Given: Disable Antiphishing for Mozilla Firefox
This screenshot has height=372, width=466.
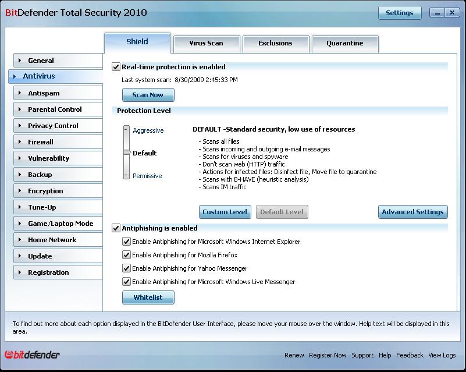Looking at the screenshot, I should (126, 255).
